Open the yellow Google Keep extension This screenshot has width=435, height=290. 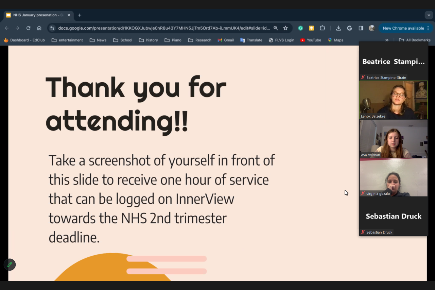point(311,28)
